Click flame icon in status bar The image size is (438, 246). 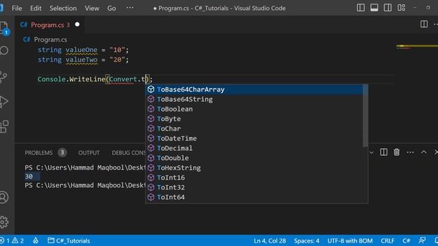(36, 241)
